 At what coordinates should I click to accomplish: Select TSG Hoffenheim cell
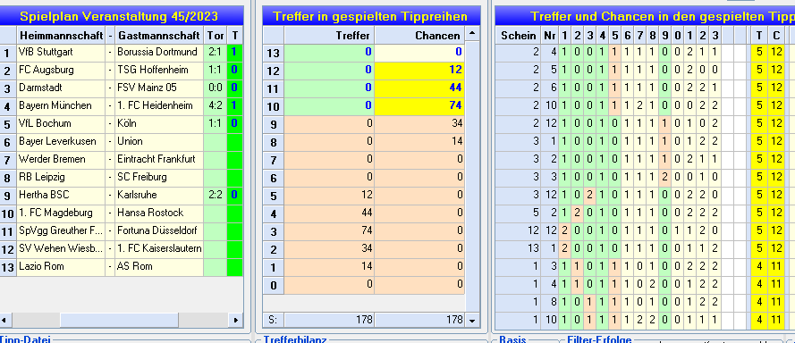coord(159,70)
